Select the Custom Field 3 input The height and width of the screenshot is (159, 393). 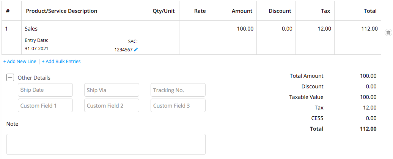pos(178,105)
